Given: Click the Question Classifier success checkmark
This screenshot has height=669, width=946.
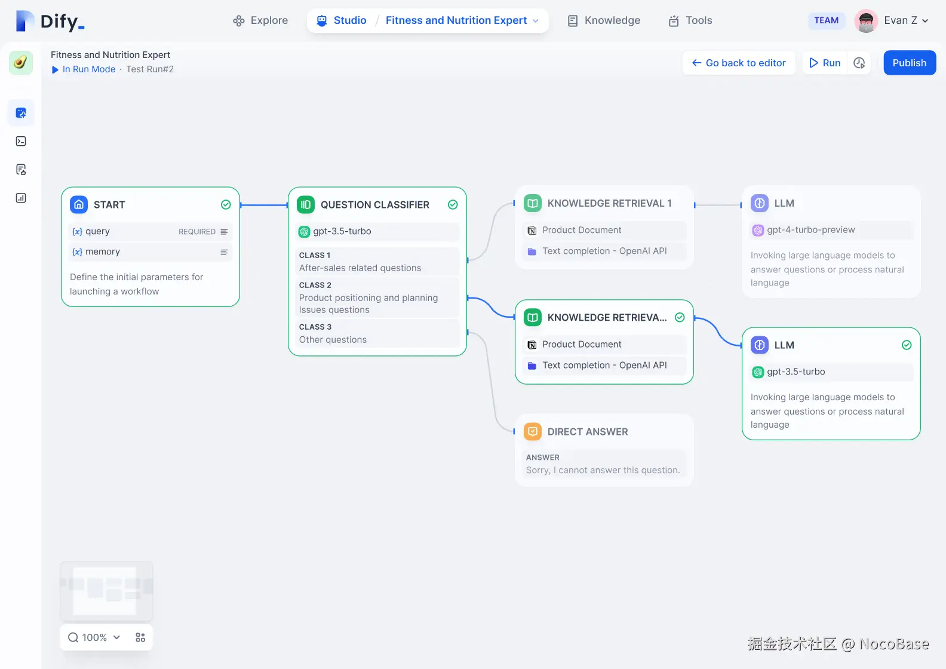Looking at the screenshot, I should (x=453, y=205).
